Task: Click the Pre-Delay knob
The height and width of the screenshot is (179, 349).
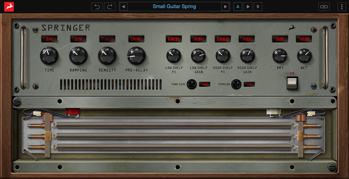Action: pos(136,56)
